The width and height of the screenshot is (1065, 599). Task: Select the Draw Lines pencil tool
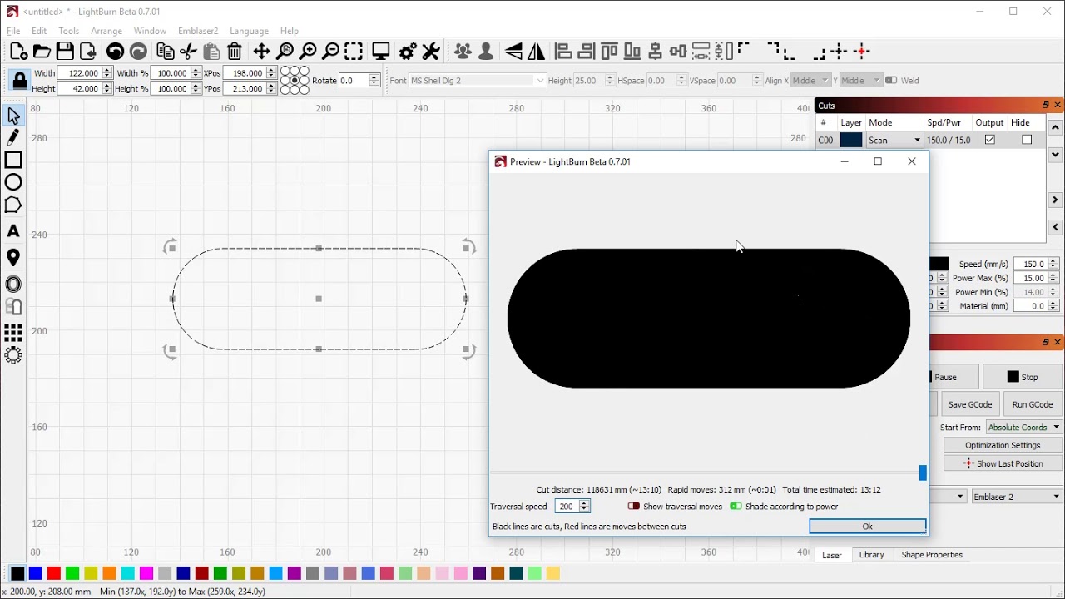13,138
